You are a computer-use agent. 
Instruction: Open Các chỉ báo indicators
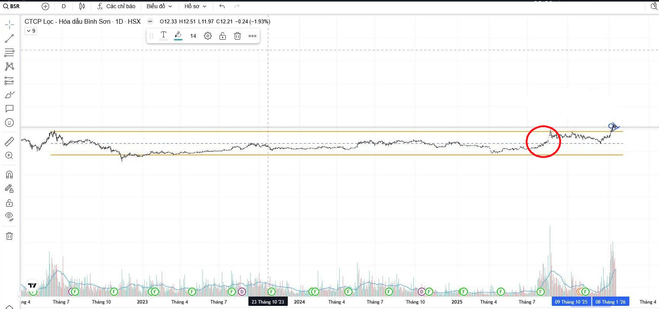coord(116,6)
